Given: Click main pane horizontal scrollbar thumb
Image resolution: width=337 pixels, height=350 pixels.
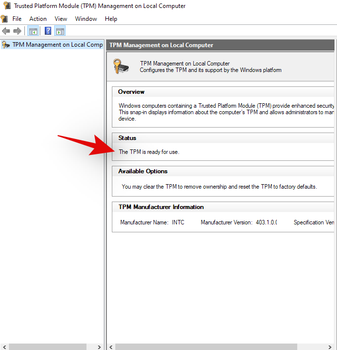Looking at the screenshot, I should pos(206,347).
